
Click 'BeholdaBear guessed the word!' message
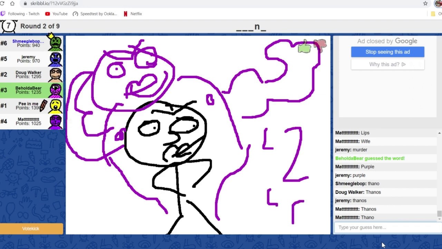coord(370,158)
